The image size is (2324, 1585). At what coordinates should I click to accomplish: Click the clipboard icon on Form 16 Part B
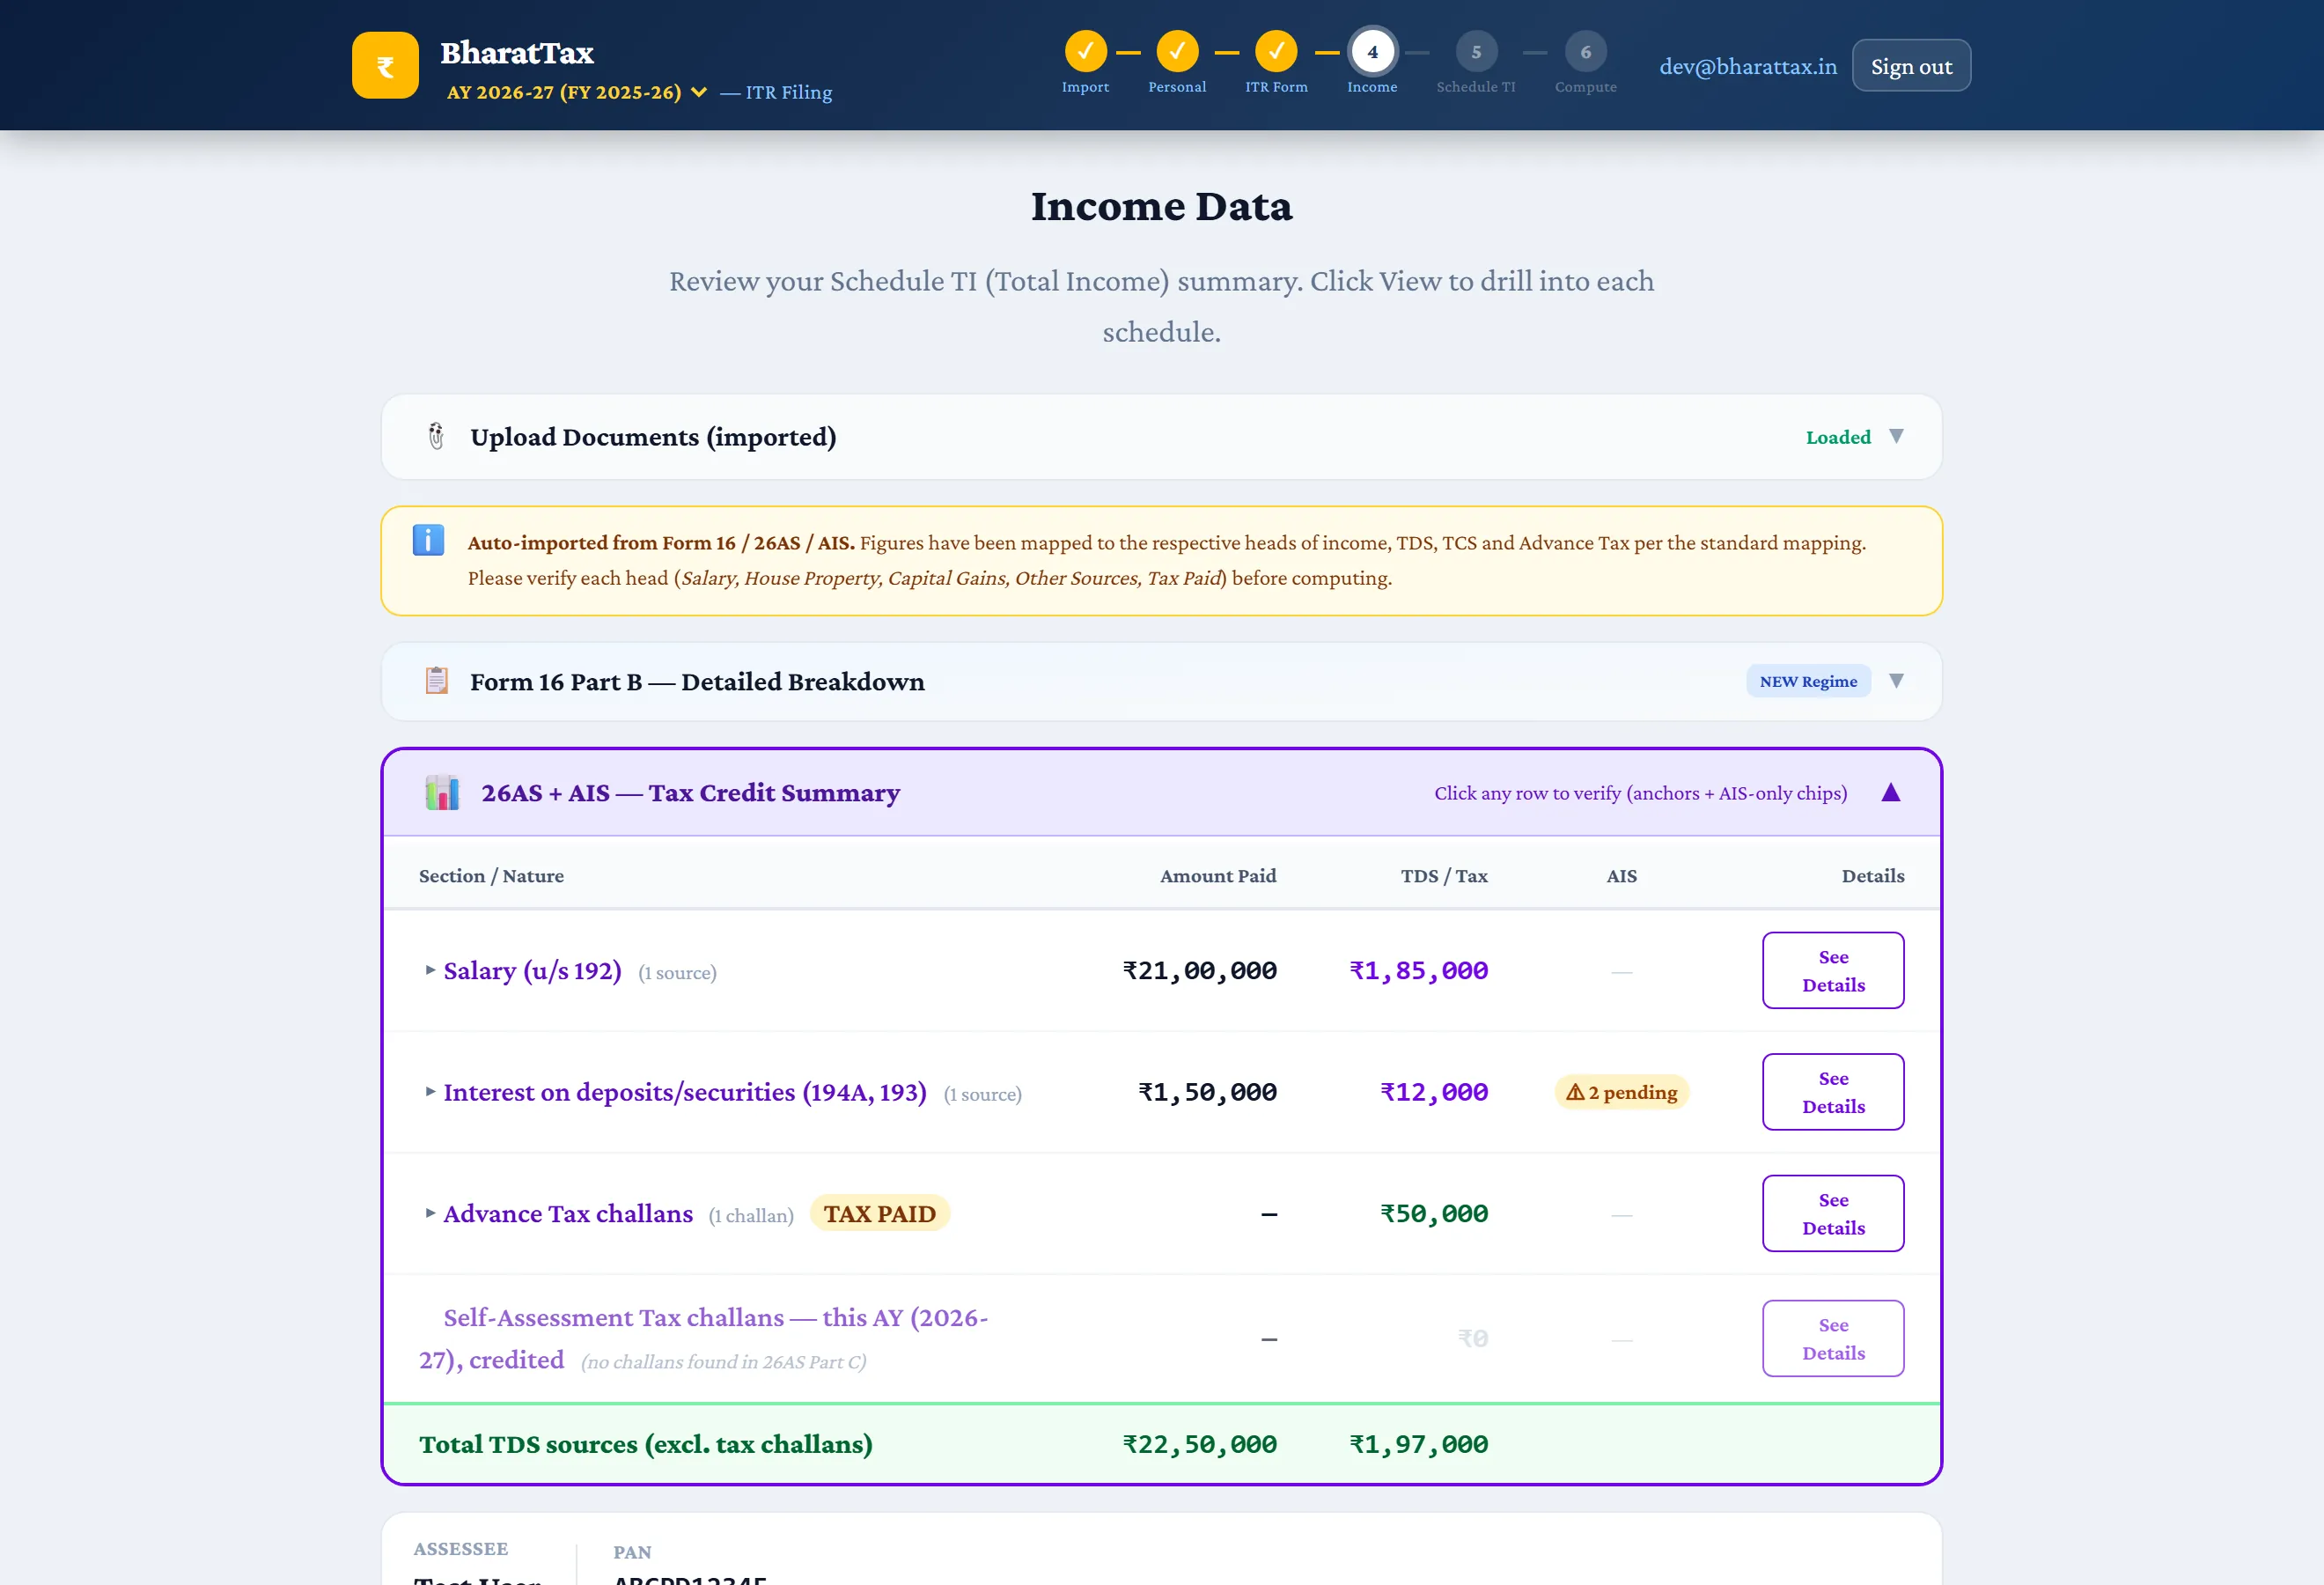436,681
